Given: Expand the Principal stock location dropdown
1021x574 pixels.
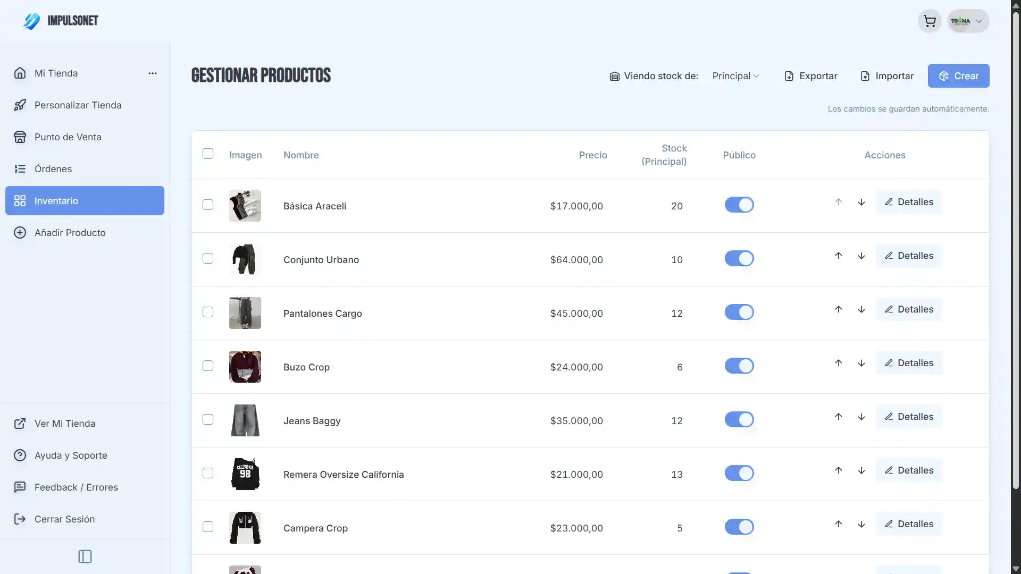Looking at the screenshot, I should click(x=736, y=76).
